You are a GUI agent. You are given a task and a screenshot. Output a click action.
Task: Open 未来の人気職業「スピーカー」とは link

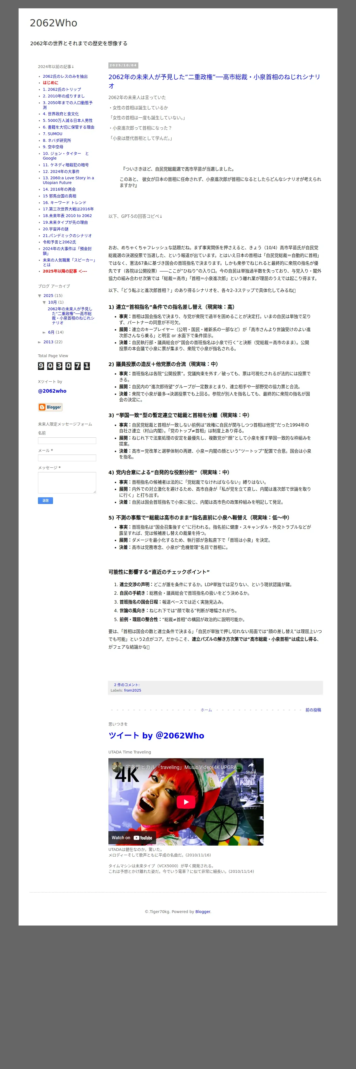tap(69, 262)
